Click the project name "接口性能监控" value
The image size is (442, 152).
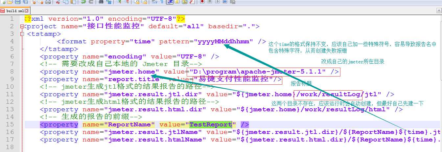pyautogui.click(x=114, y=26)
